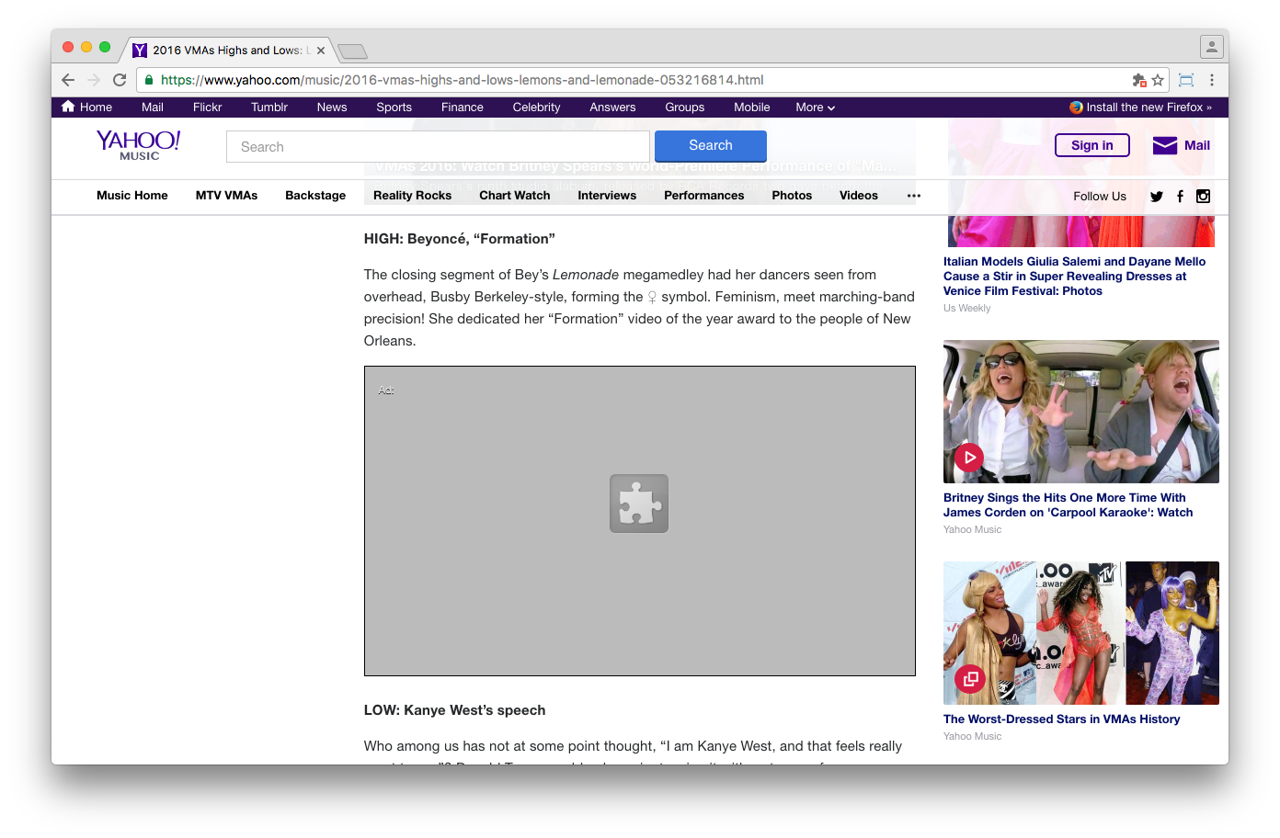
Task: Click Mobile in the top bar
Action: [752, 108]
